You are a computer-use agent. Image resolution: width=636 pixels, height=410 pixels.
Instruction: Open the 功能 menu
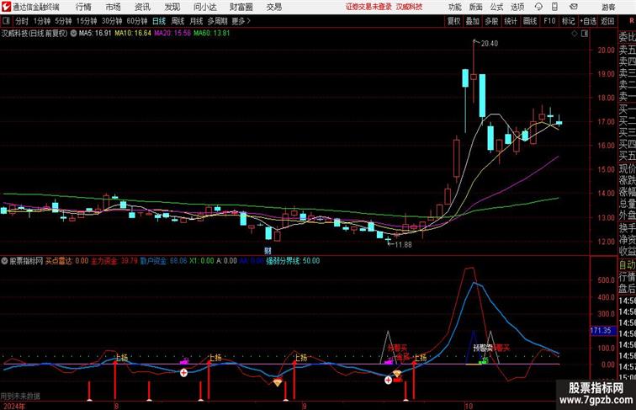[455, 7]
